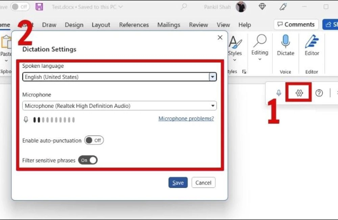Viewport: 338px width, 220px height.
Task: Open the Pankil Shah account avatar
Action: [241, 7]
